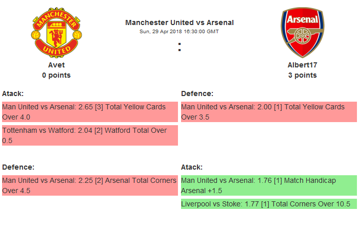This screenshot has width=359, height=235.
Task: Open the Avet player name
Action: (56, 65)
